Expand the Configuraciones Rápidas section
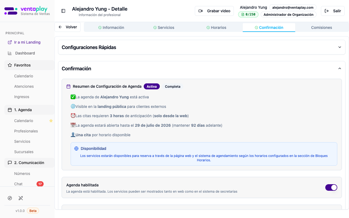Image resolution: width=349 pixels, height=218 pixels. [339, 47]
